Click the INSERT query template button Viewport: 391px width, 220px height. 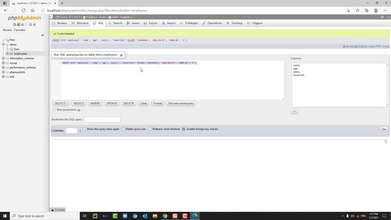point(95,103)
